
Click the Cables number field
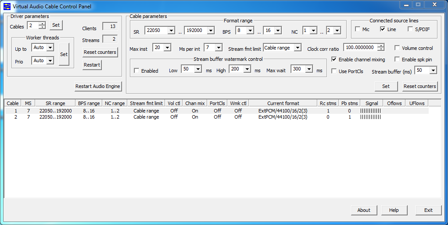click(x=33, y=25)
